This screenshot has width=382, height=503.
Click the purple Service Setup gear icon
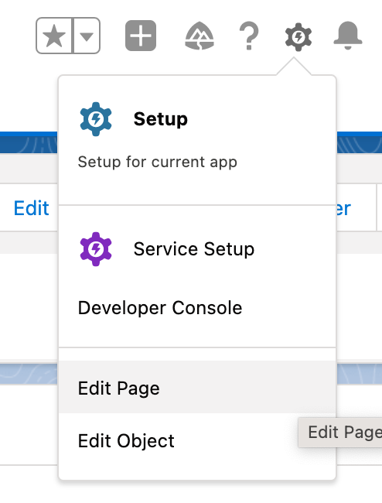(96, 249)
